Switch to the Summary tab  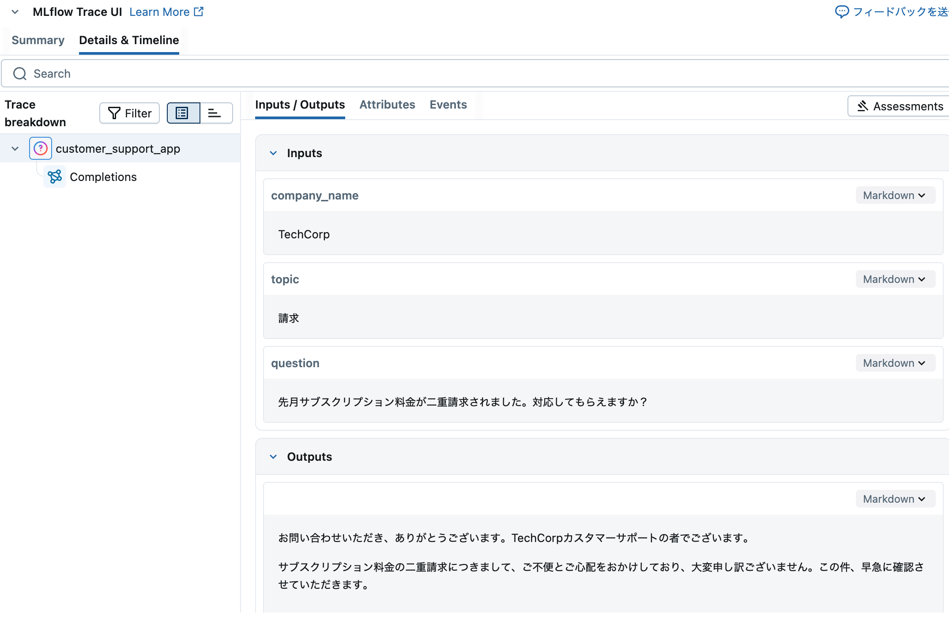[38, 40]
